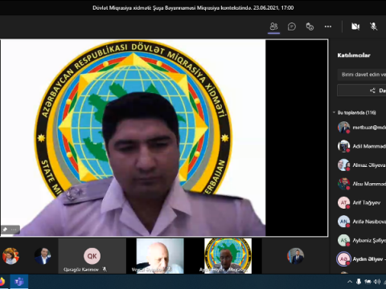Click the man in suit avatar beside woman avatar
The height and width of the screenshot is (289, 386).
(43, 256)
